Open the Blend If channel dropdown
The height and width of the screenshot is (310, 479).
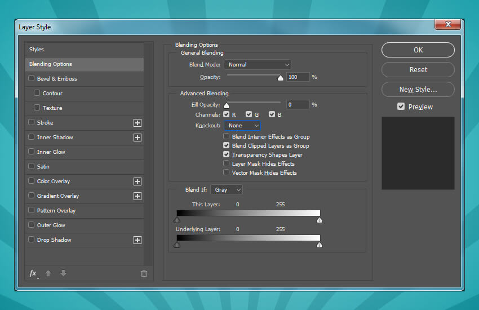227,190
